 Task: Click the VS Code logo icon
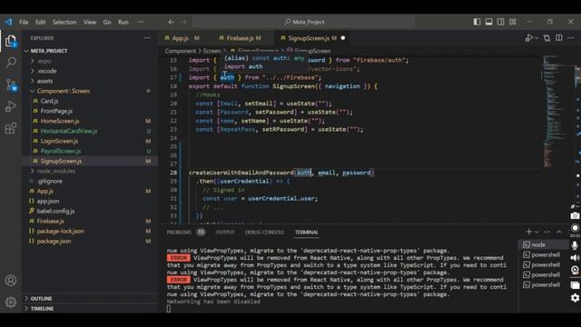8,22
